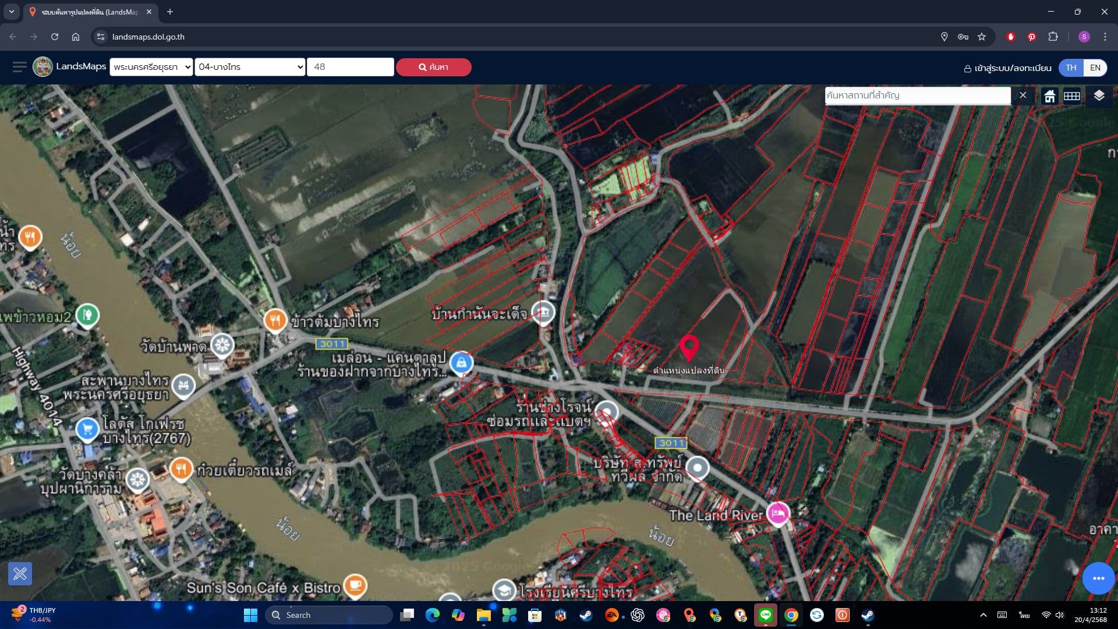Open the blue chat bubble button
Image resolution: width=1118 pixels, height=629 pixels.
pyautogui.click(x=1098, y=578)
